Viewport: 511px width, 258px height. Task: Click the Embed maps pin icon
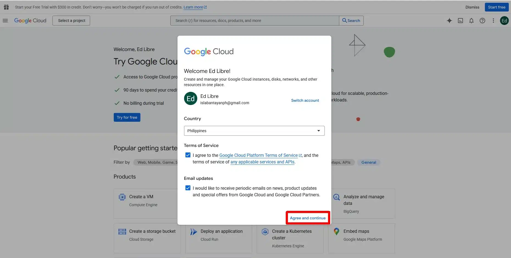(336, 231)
